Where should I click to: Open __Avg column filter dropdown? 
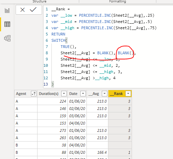click(105, 94)
